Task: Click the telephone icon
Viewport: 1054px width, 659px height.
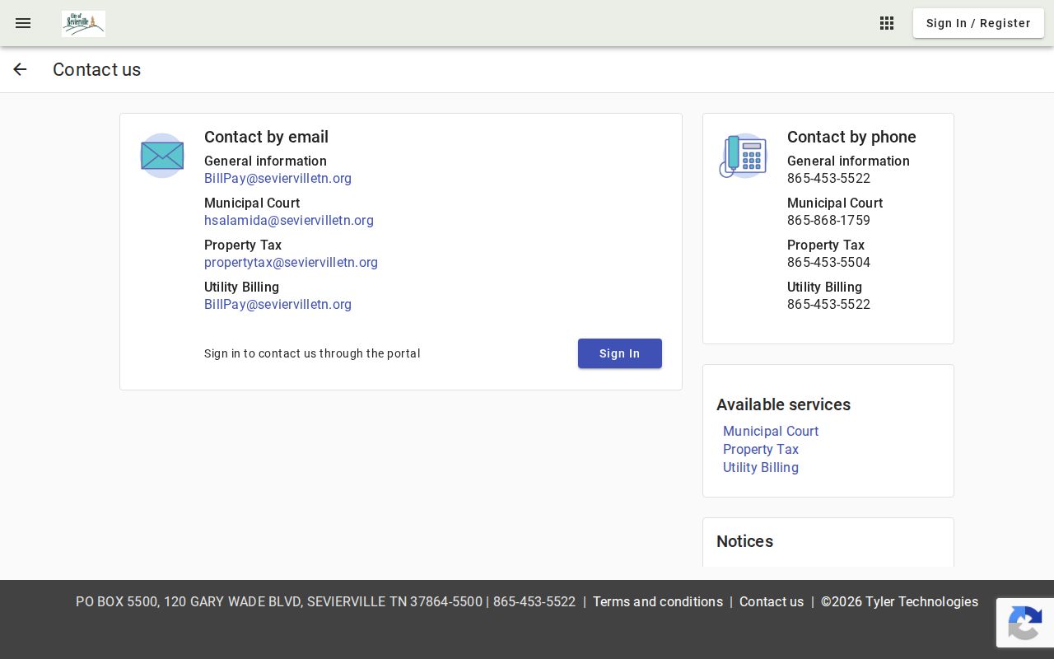Action: [x=743, y=156]
